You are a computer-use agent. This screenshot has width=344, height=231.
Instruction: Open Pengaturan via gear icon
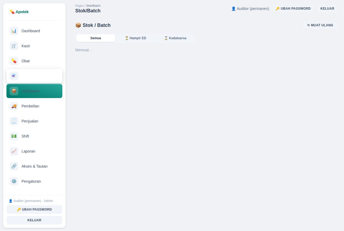[14, 181]
